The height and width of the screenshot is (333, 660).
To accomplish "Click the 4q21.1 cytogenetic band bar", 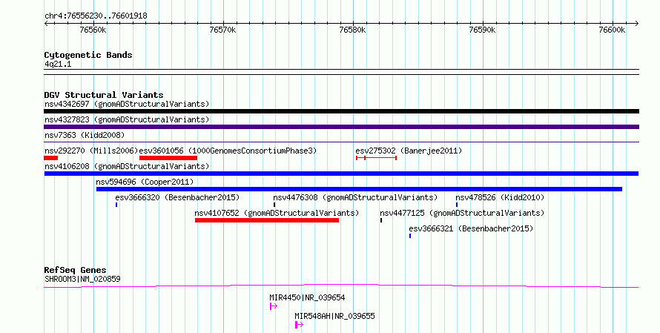I will (x=341, y=72).
